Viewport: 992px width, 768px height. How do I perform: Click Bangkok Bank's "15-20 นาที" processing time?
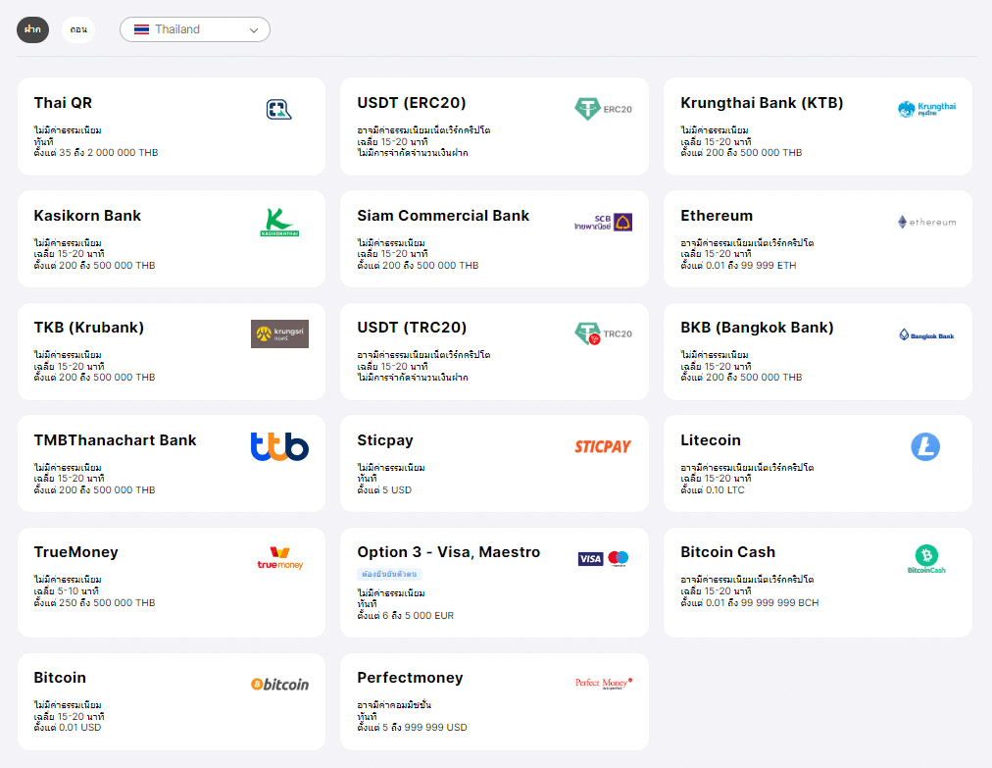click(x=728, y=367)
